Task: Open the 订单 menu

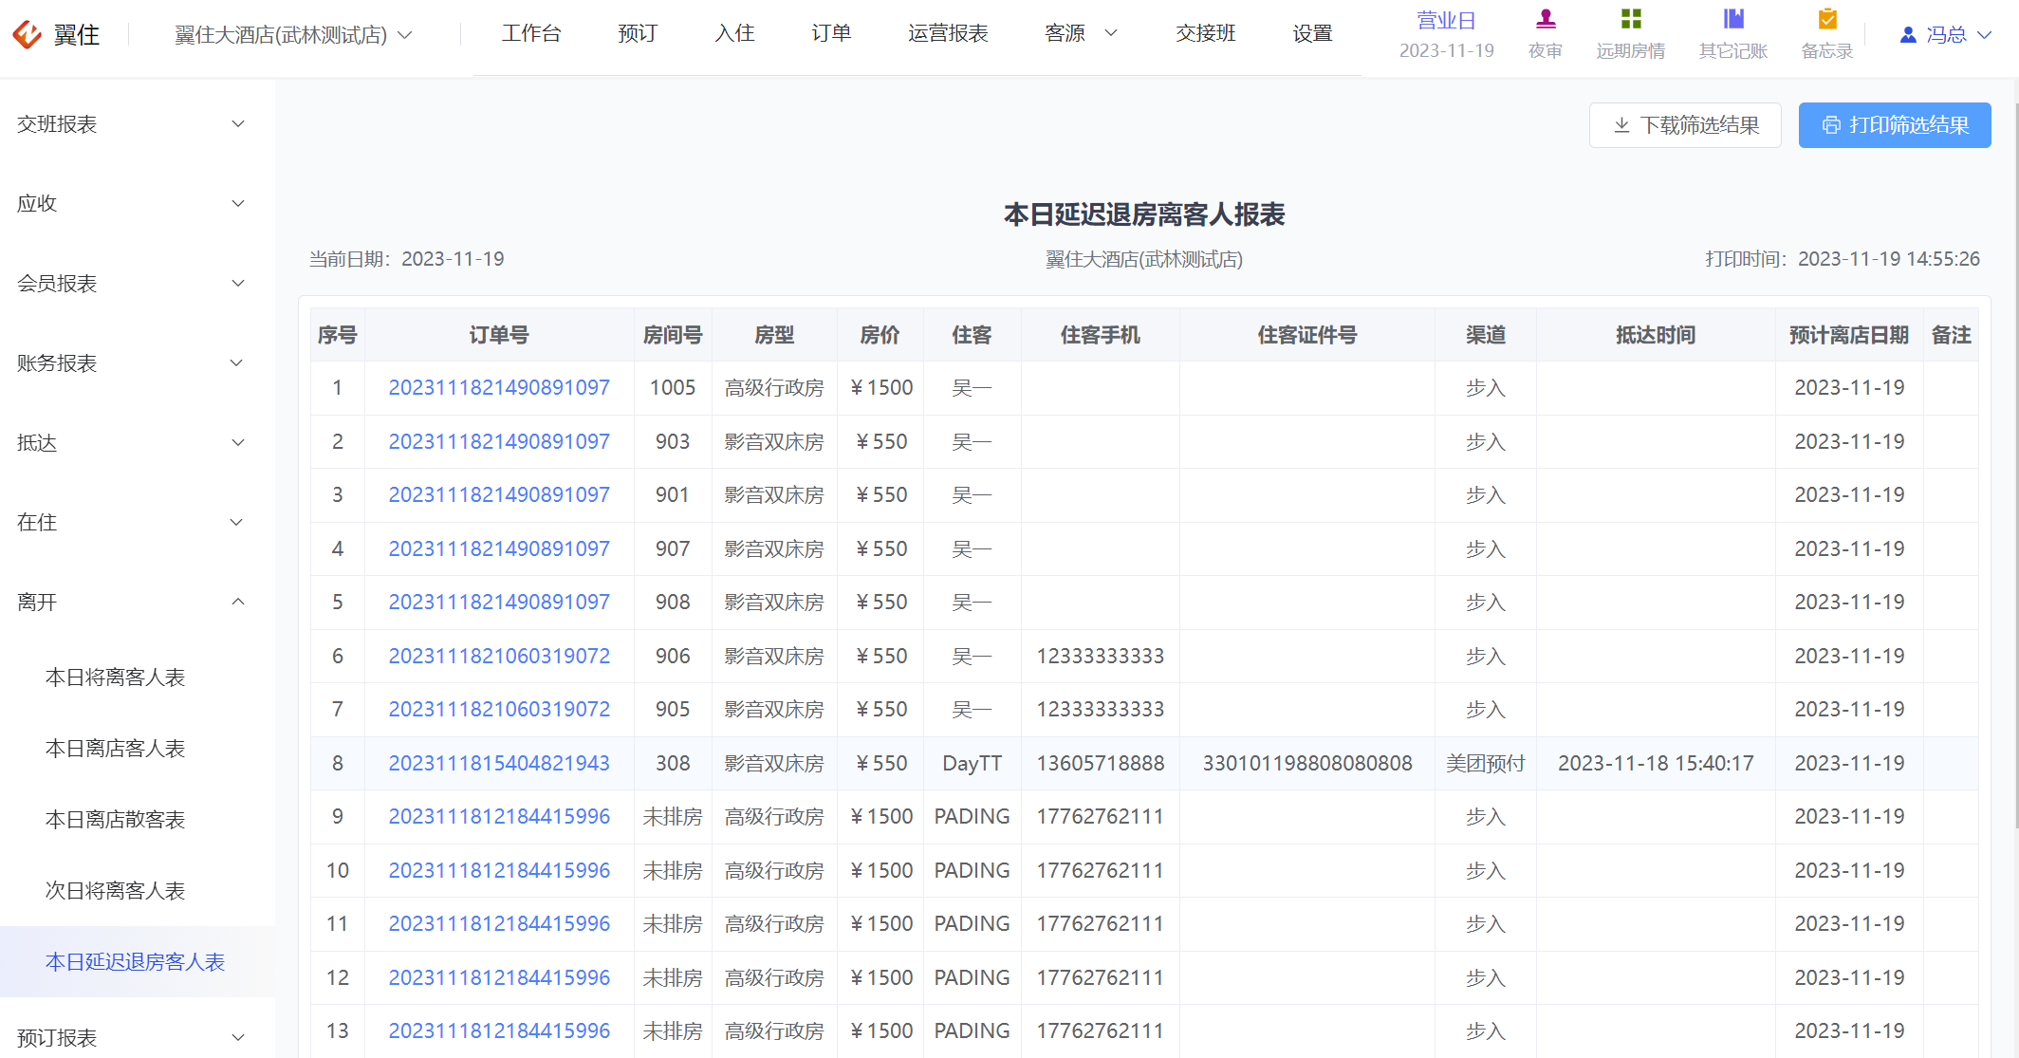Action: 831,33
